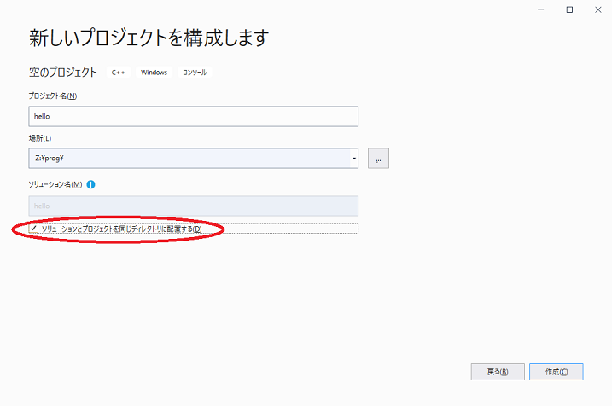Click the プロジェクト名(N) label
612x406 pixels.
(x=53, y=96)
